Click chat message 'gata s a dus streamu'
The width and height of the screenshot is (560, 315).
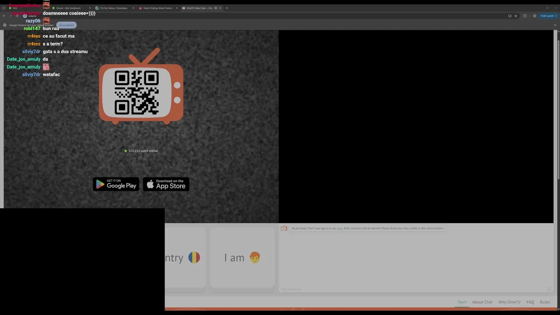[65, 52]
